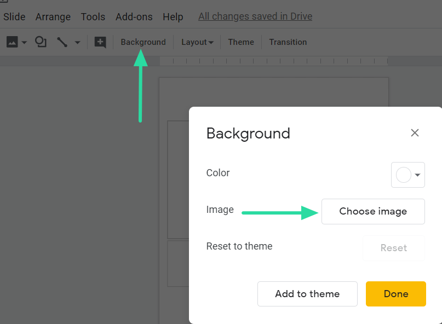This screenshot has width=442, height=324.
Task: Click the yellow Done button
Action: 395,294
